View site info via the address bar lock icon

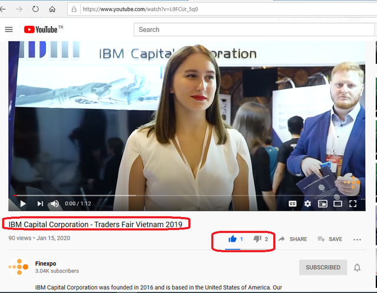coord(74,9)
